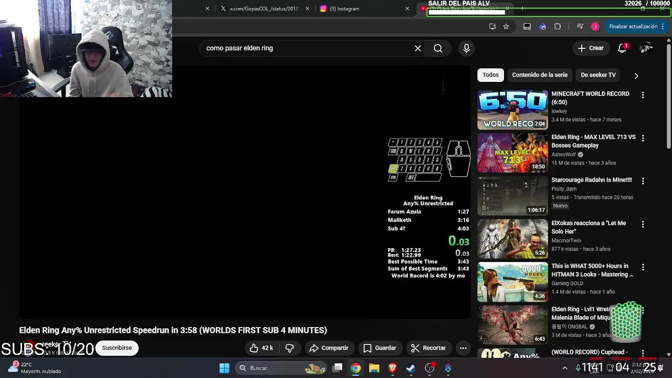Open Elden Ring MAX LEVEL 713 thumbnail
The width and height of the screenshot is (672, 378).
[512, 153]
